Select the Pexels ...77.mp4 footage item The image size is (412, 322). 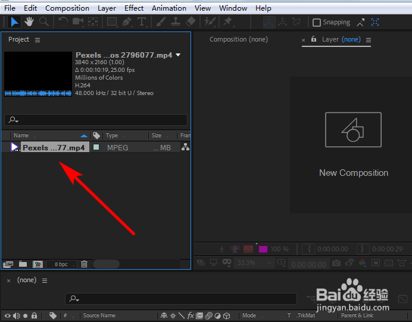pos(54,147)
